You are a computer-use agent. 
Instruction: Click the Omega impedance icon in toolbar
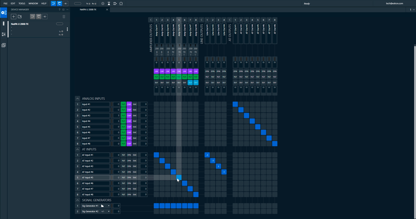(x=121, y=4)
